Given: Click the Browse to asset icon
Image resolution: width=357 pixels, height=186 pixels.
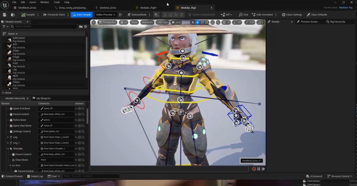Looking at the screenshot, I should [13, 15].
